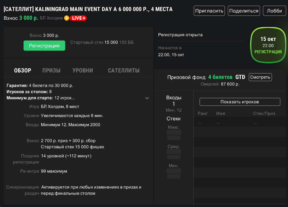The image size is (288, 207).
Task: Click the Имя column header
Action: (220, 114)
